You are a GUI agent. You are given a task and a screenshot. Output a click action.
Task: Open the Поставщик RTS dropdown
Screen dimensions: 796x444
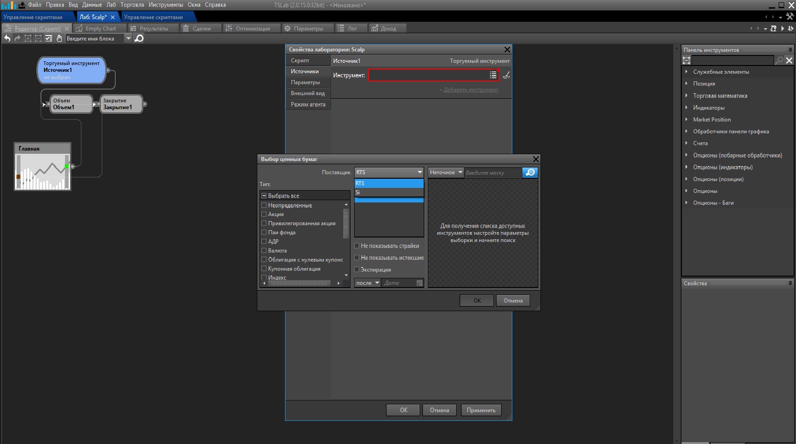[x=389, y=172]
